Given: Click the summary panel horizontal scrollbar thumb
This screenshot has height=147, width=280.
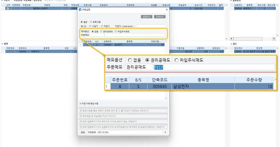Looking at the screenshot, I should point(248,39).
